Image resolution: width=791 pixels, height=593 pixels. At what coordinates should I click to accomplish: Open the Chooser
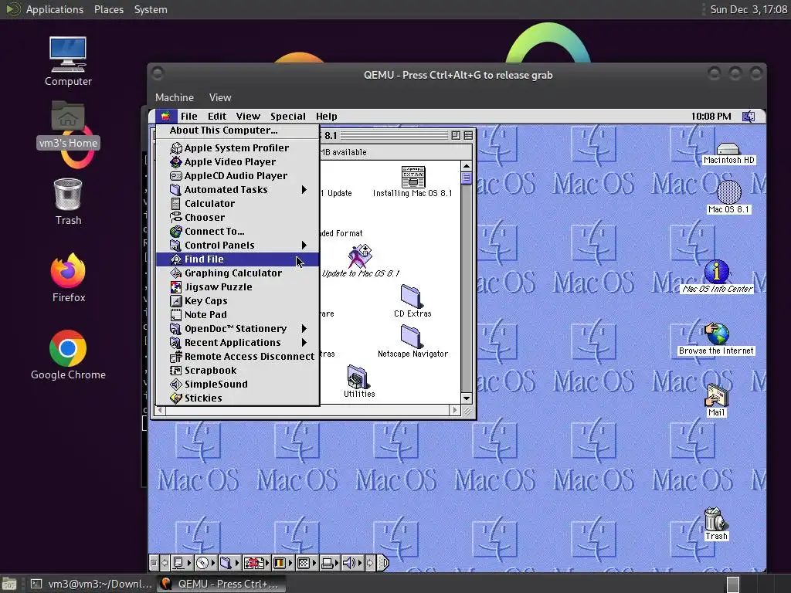pos(237,217)
